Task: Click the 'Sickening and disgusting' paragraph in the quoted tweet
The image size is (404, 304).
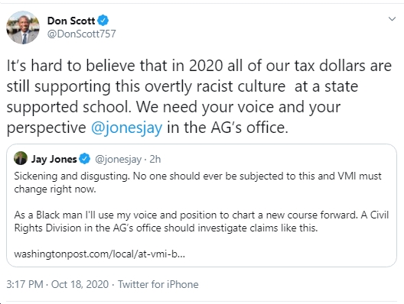Action: (197, 183)
